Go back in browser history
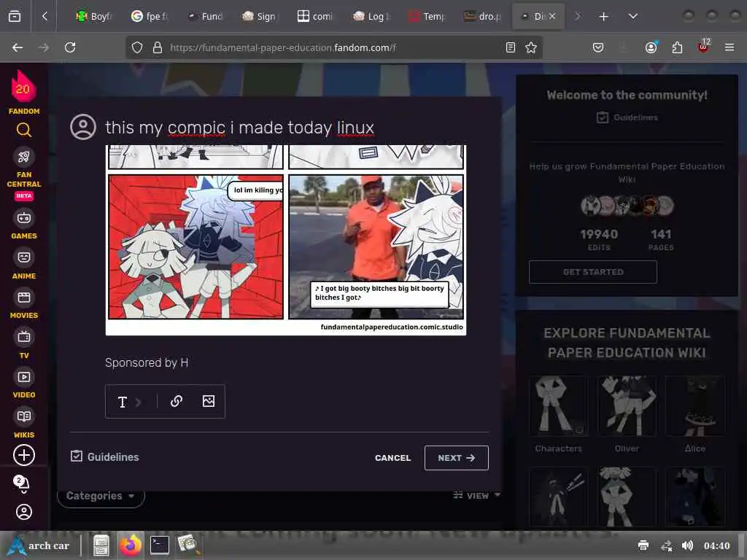747x560 pixels. [18, 47]
